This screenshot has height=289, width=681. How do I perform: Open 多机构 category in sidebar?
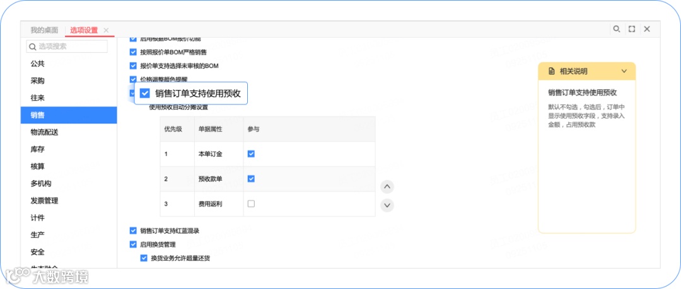[x=69, y=184]
